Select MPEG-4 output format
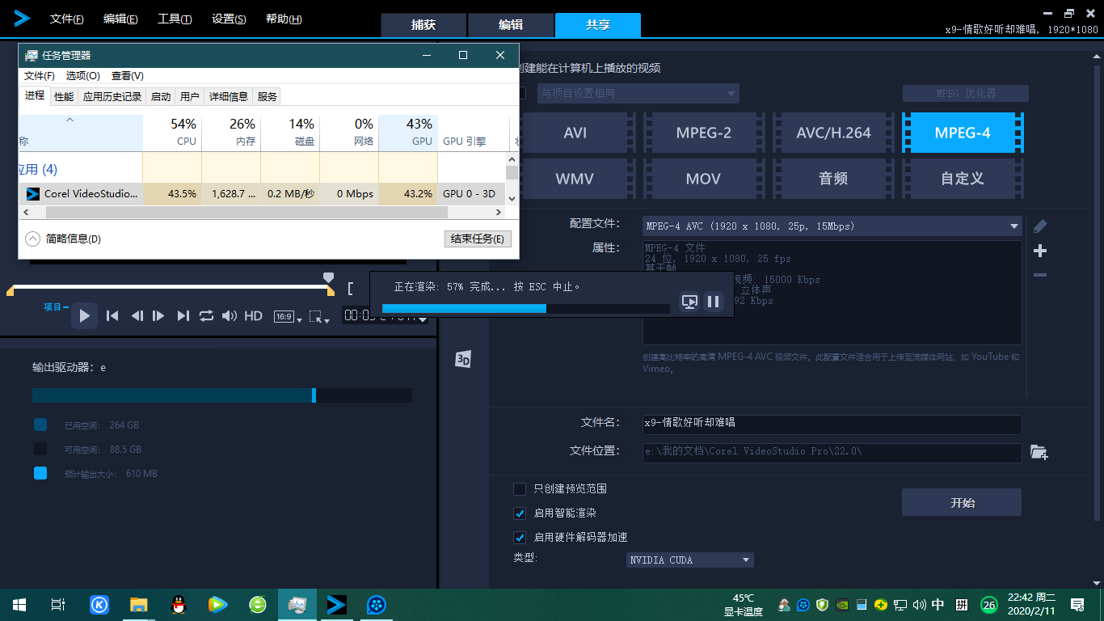The height and width of the screenshot is (621, 1104). 963,133
